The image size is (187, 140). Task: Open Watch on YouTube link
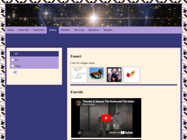pyautogui.click(x=121, y=132)
